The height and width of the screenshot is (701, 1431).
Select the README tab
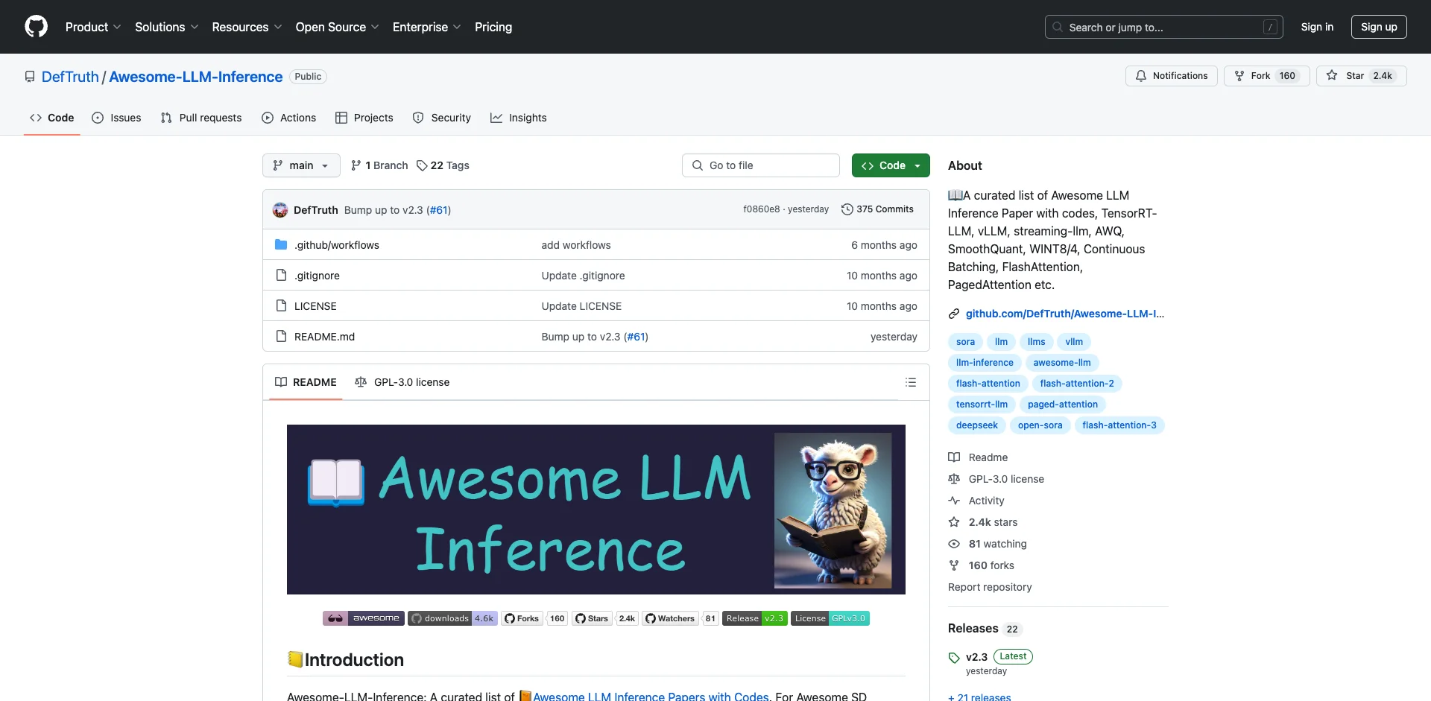click(x=306, y=382)
